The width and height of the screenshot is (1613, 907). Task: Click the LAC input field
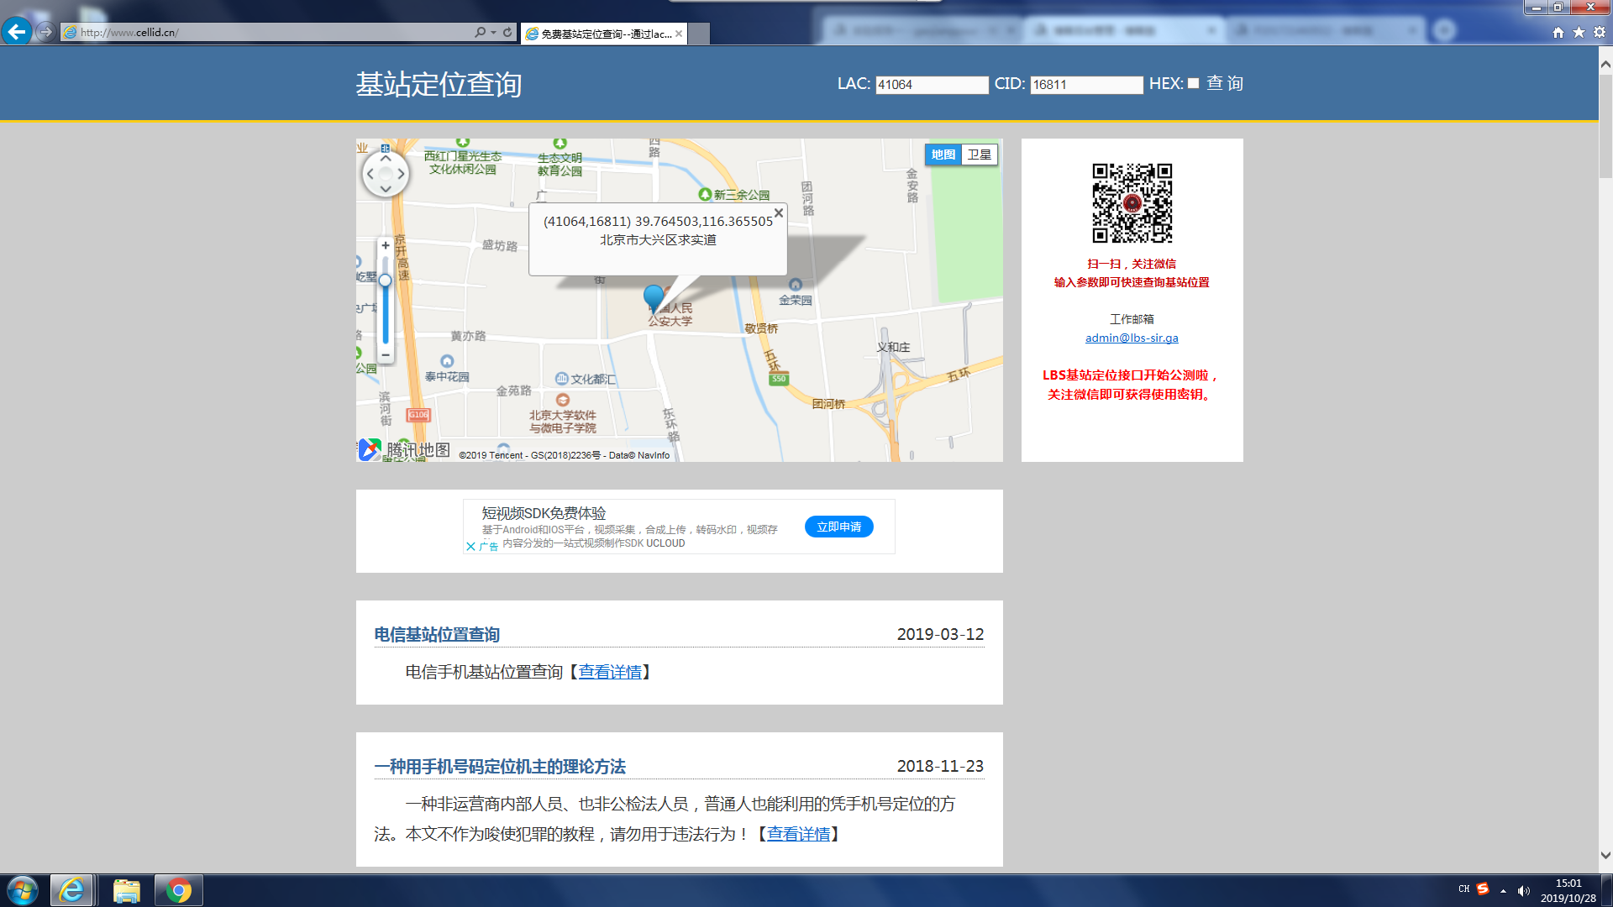[931, 85]
